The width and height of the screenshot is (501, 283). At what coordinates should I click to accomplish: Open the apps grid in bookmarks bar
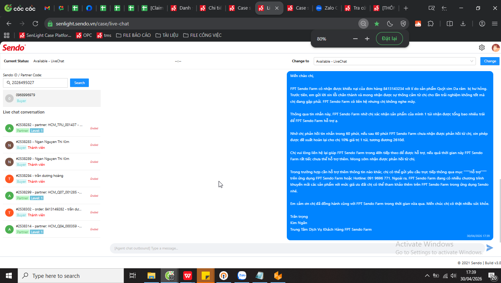[x=6, y=35]
